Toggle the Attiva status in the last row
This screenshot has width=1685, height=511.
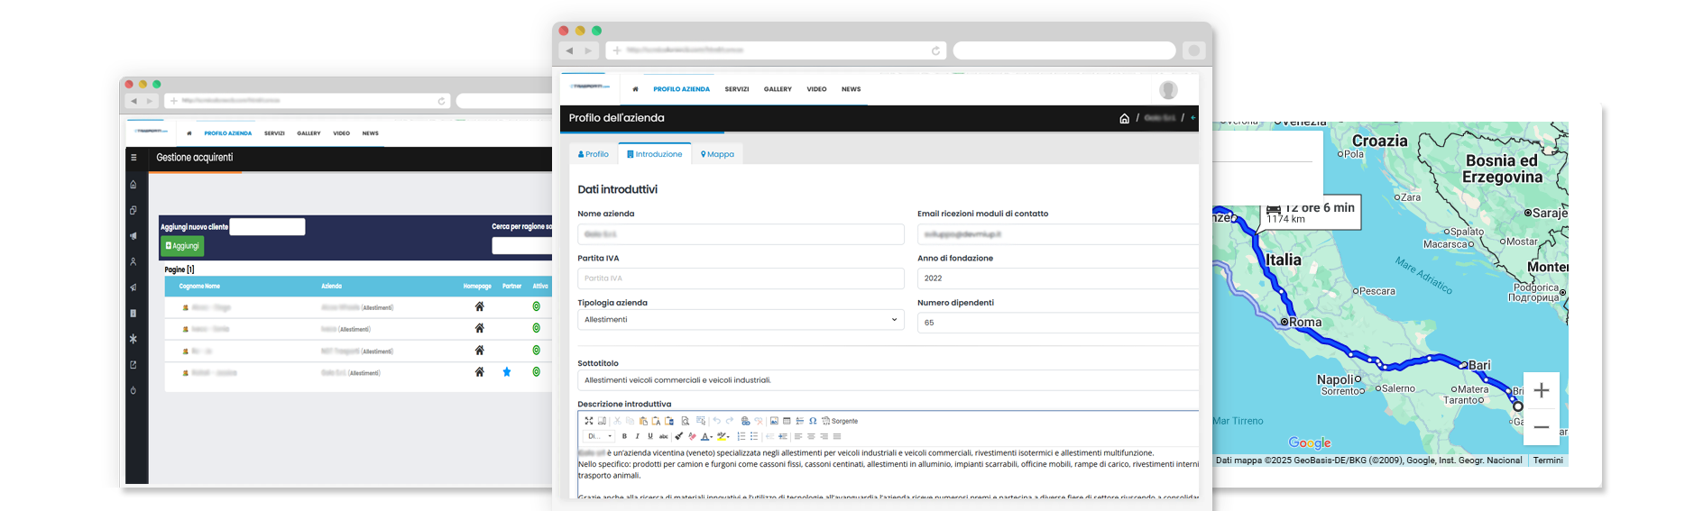click(537, 372)
